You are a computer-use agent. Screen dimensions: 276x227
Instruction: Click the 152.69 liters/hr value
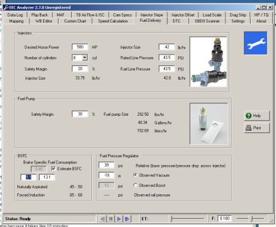point(143,131)
